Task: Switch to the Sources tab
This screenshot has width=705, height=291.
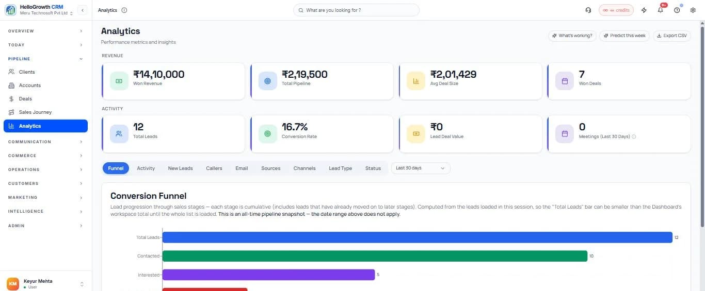Action: coord(271,168)
